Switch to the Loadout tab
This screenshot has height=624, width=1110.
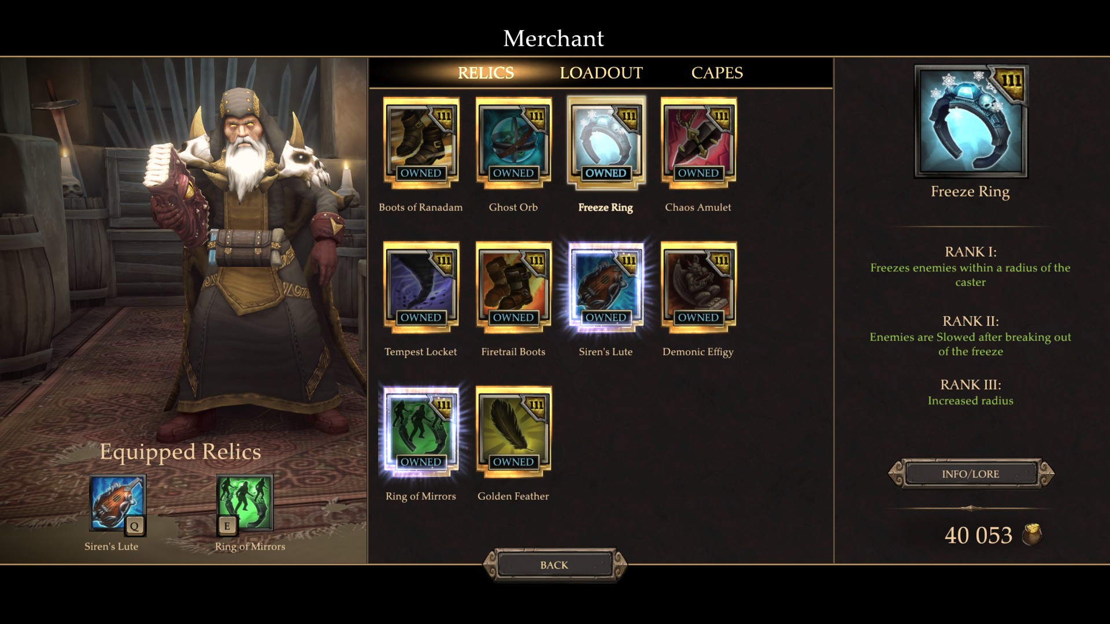click(x=601, y=73)
